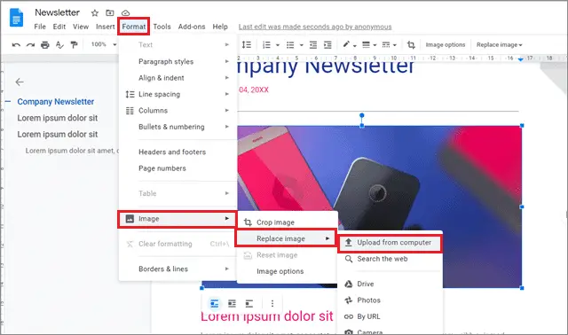This screenshot has width=568, height=335.
Task: Select the wrap text image option
Action: click(x=232, y=303)
